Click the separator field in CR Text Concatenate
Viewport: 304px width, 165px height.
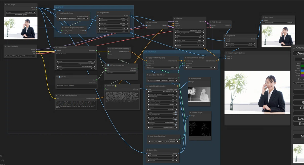click(x=121, y=73)
